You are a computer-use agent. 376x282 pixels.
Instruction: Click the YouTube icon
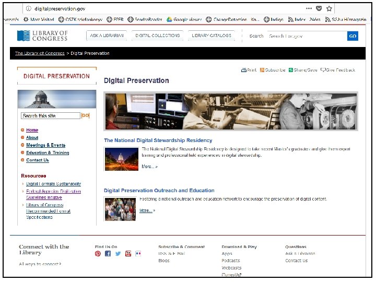128,254
